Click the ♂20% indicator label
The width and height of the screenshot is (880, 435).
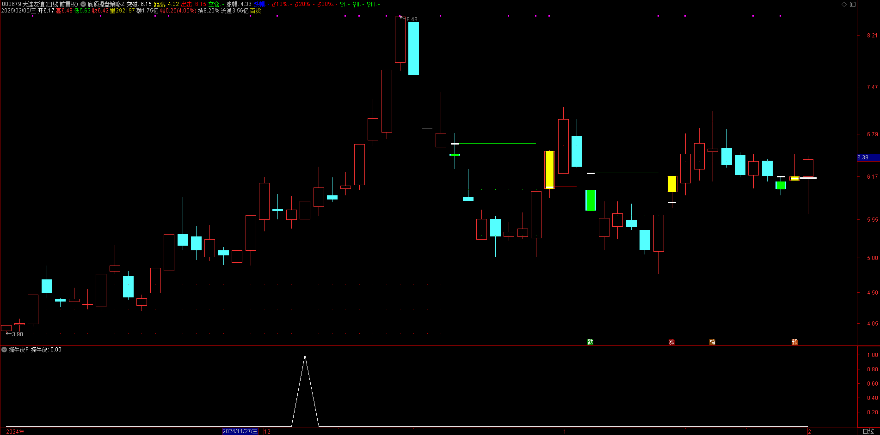[x=304, y=4]
